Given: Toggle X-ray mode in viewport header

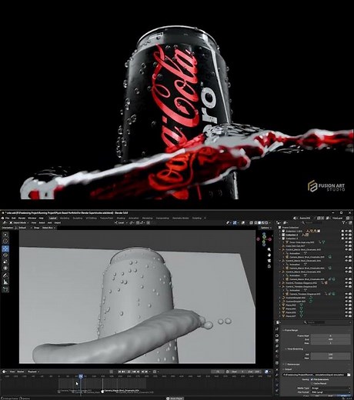Looking at the screenshot, I should point(251,222).
